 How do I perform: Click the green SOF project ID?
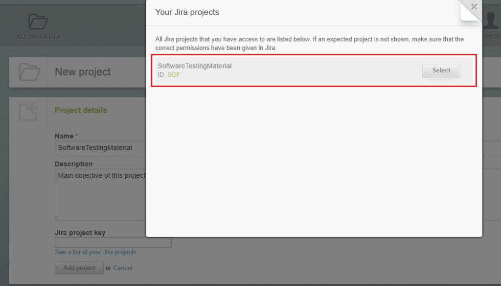point(174,74)
